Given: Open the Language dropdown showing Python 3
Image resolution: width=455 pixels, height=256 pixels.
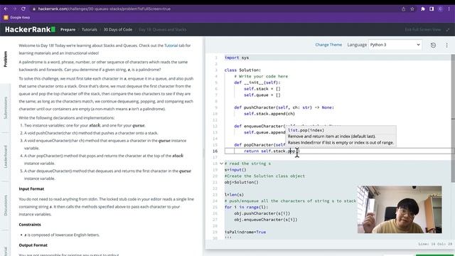Looking at the screenshot, I should (395, 45).
